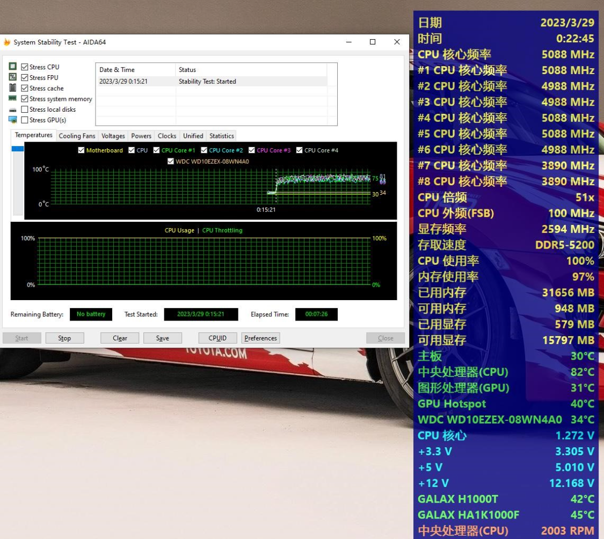Viewport: 604px width, 539px height.
Task: Click the '2023/3/29 0:15:21' log entry
Action: 123,81
